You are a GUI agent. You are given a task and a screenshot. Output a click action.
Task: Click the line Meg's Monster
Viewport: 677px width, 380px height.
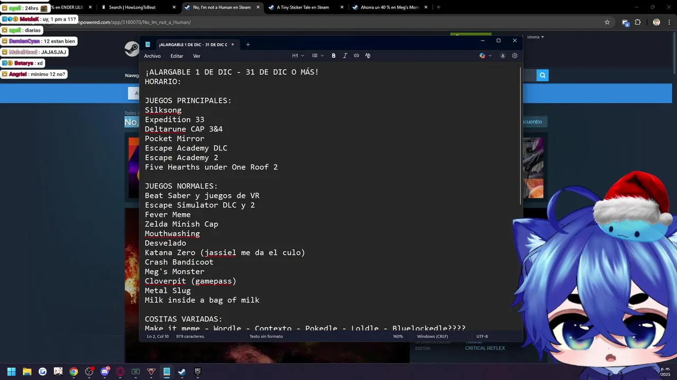pyautogui.click(x=175, y=272)
